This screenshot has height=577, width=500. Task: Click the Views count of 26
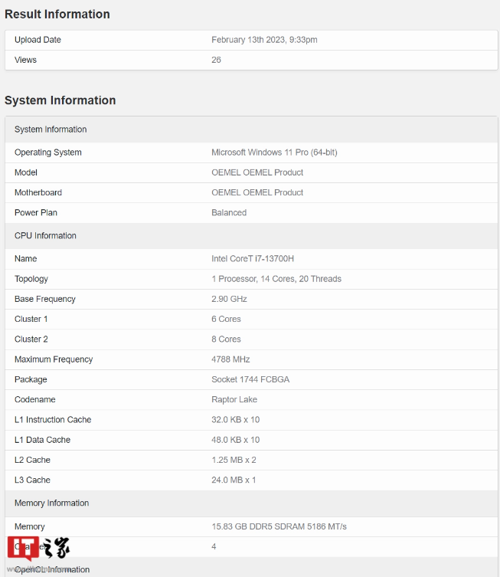[x=217, y=60]
